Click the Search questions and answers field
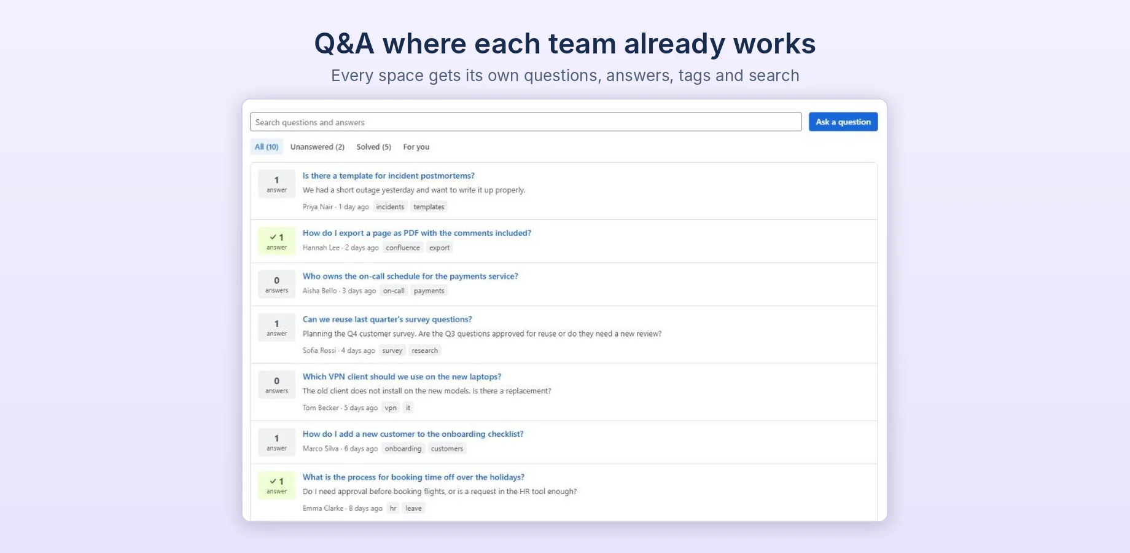 pyautogui.click(x=526, y=122)
